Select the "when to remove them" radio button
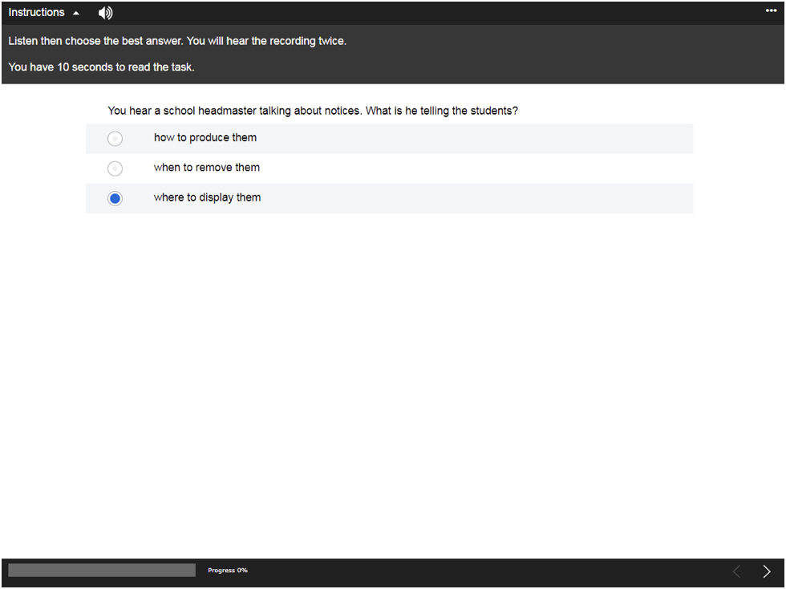 (115, 169)
